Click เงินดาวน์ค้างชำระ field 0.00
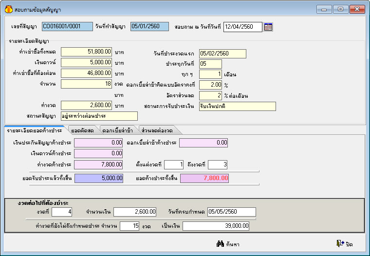 click(x=98, y=153)
